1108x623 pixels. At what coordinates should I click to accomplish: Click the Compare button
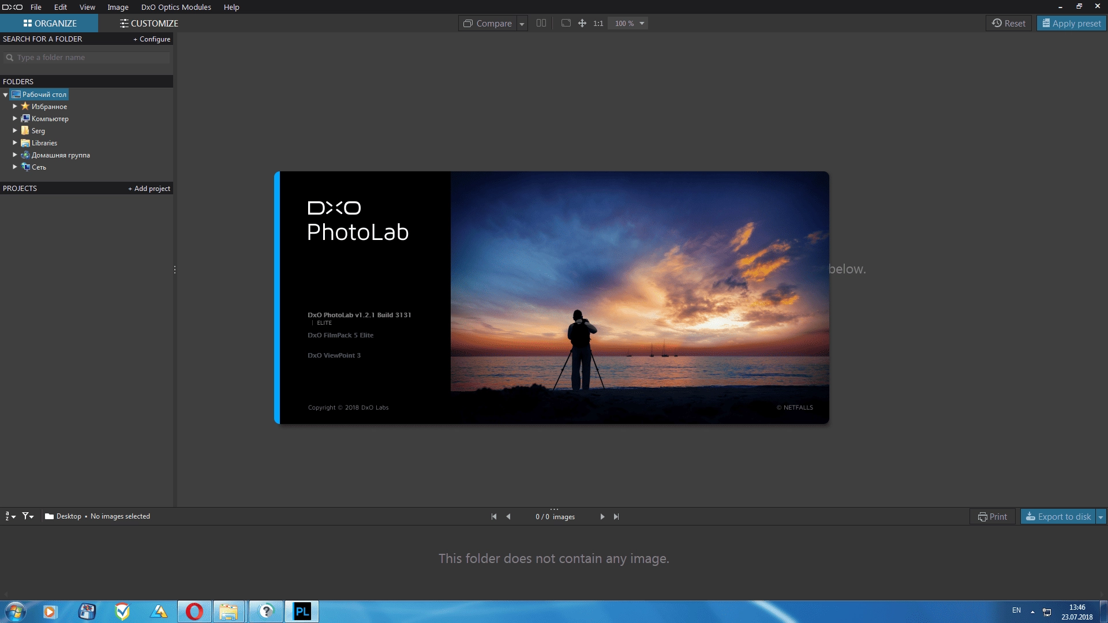(488, 23)
